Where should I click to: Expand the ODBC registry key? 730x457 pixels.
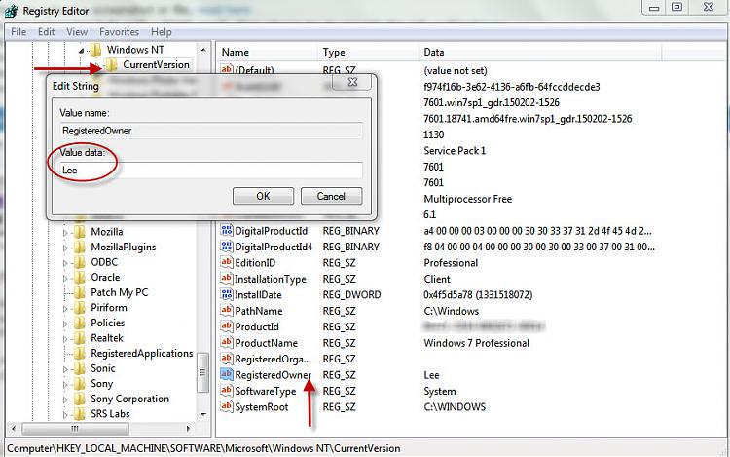(65, 263)
